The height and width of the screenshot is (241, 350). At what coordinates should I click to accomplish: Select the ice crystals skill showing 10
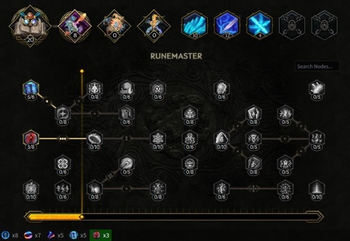(x=195, y=25)
